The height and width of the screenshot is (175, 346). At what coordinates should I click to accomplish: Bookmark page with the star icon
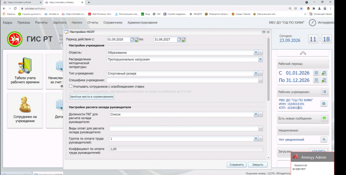pos(301,9)
